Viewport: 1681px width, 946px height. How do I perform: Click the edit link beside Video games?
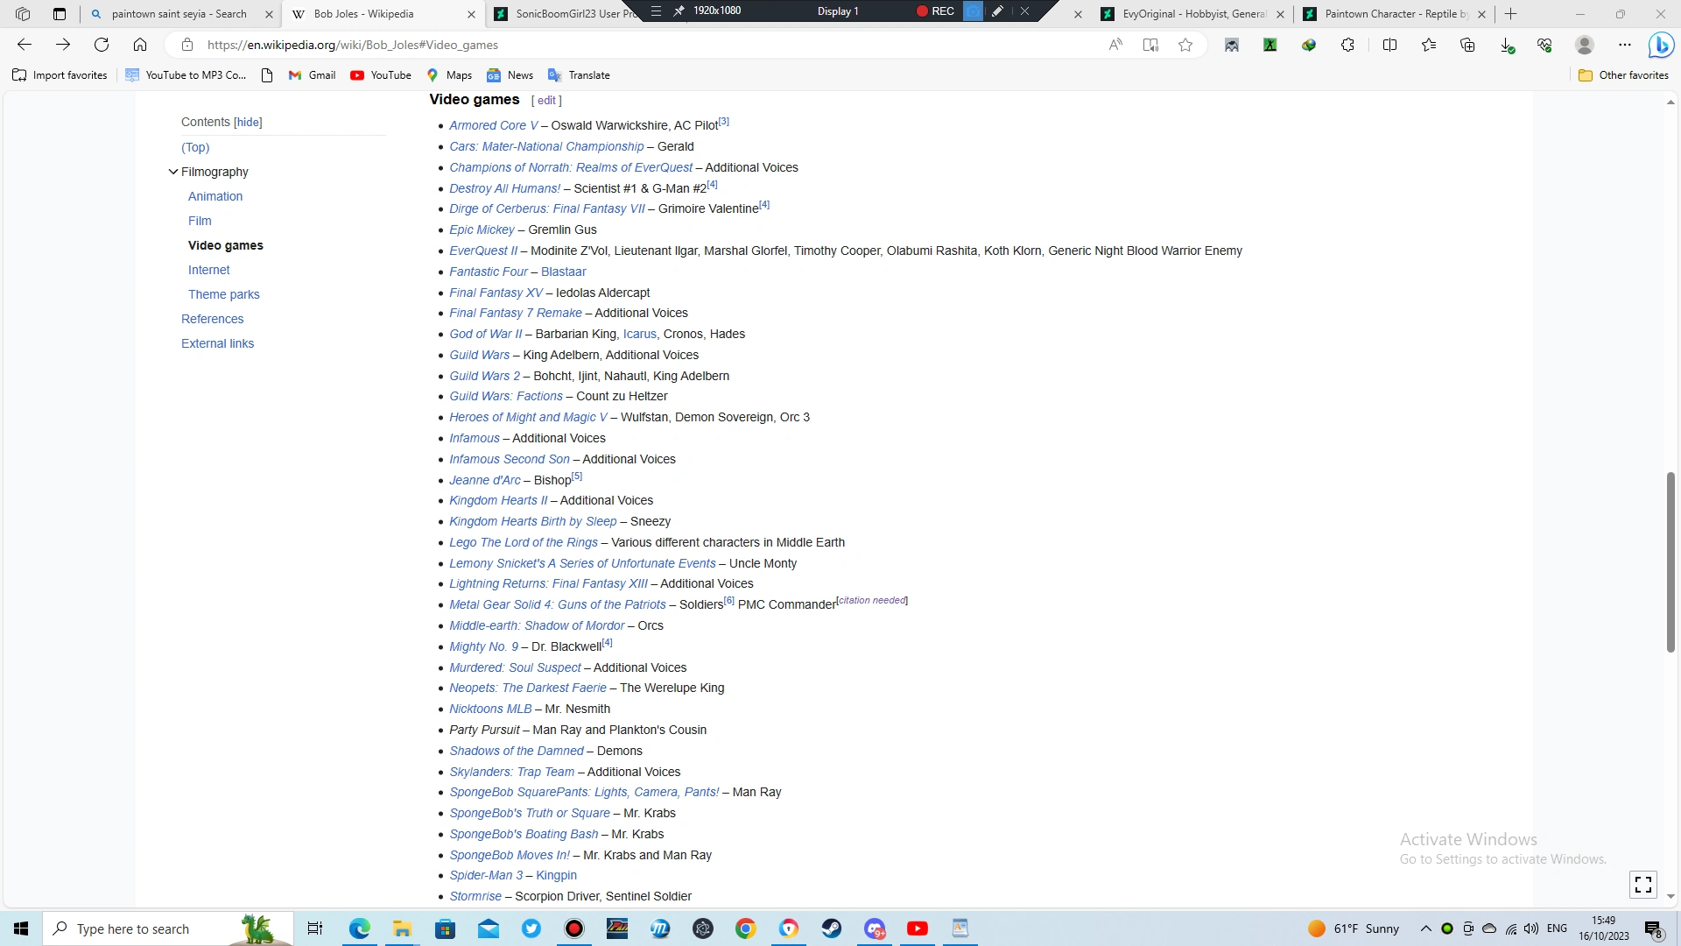click(x=546, y=101)
